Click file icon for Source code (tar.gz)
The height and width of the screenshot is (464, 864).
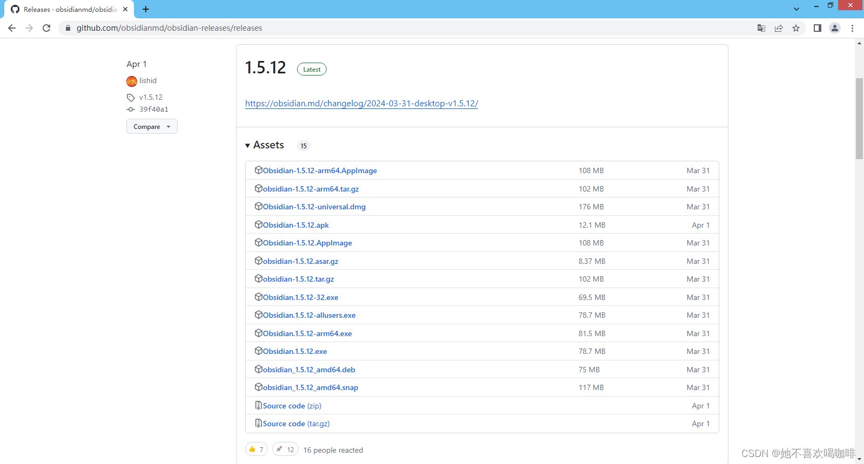pos(259,423)
